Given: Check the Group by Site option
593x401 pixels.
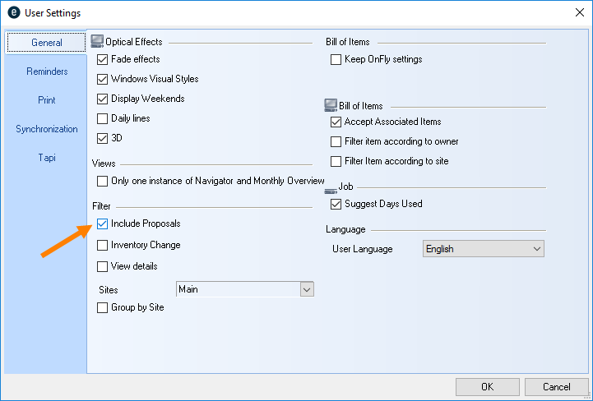Looking at the screenshot, I should click(x=103, y=307).
